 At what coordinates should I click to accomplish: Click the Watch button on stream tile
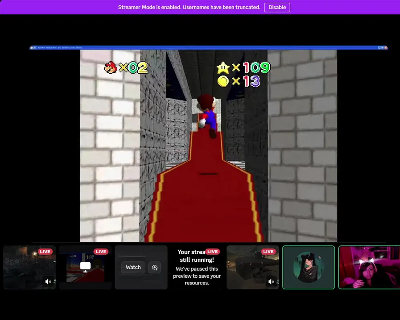(x=133, y=267)
